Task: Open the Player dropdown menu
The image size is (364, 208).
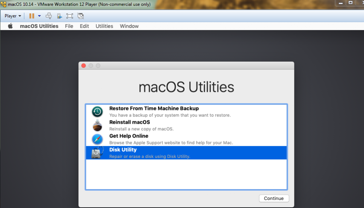Action: point(13,16)
